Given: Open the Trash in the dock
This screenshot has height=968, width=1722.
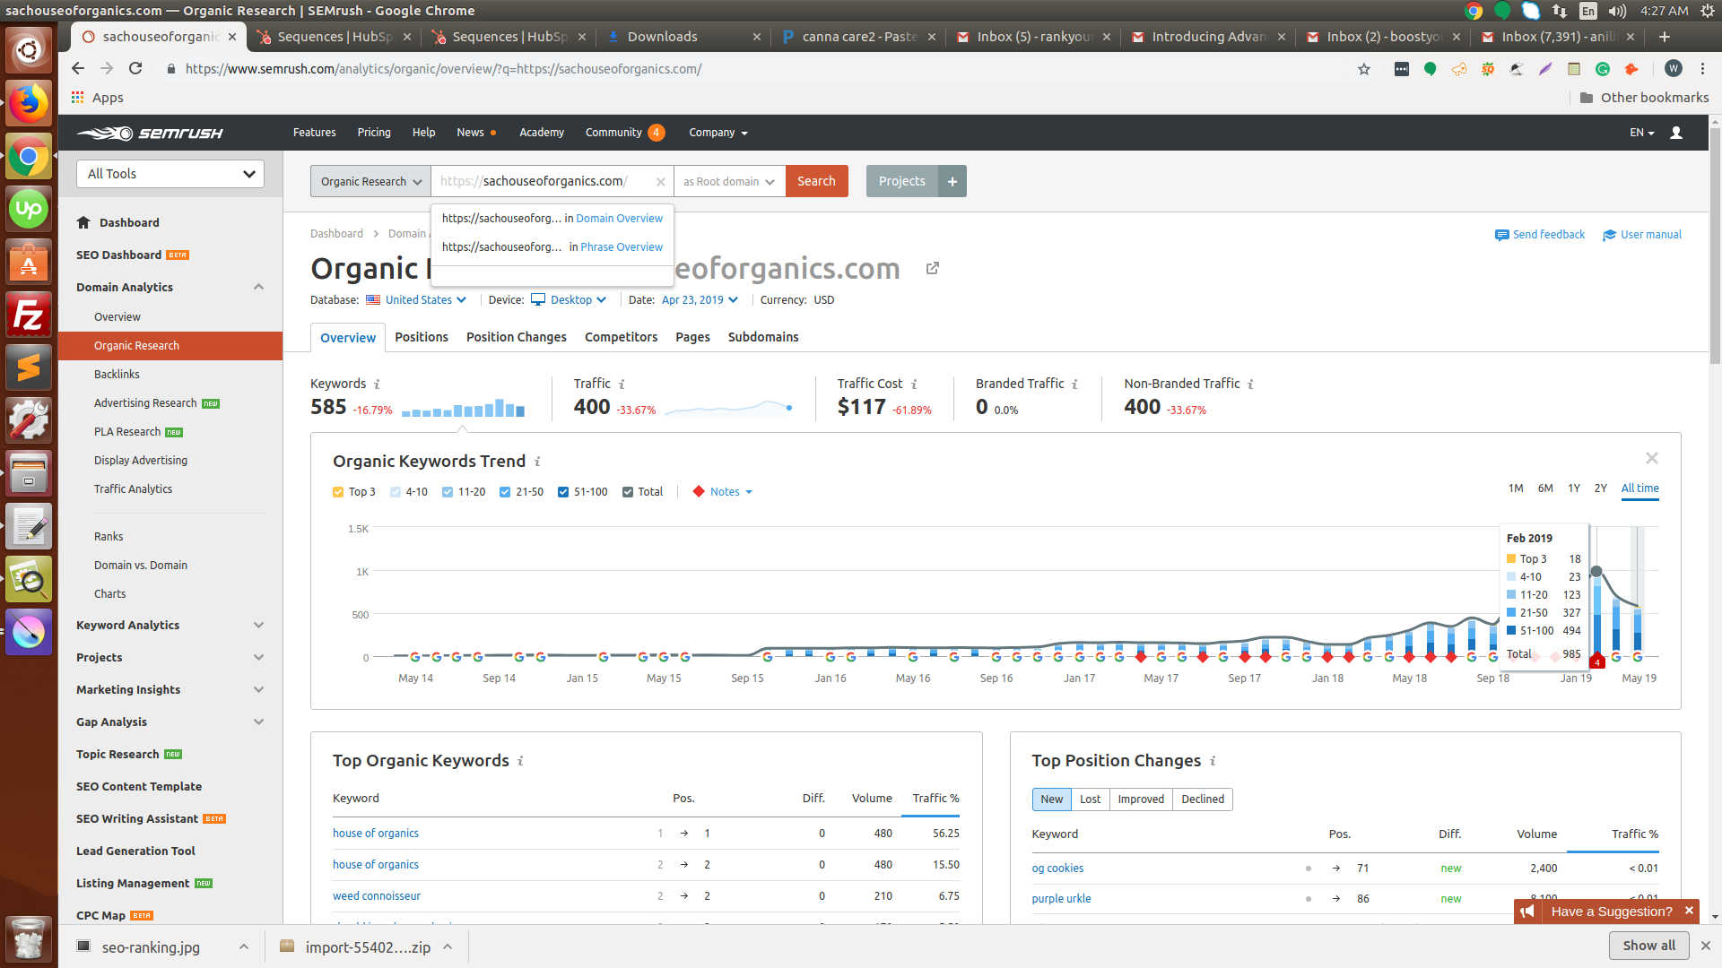Looking at the screenshot, I should pyautogui.click(x=29, y=938).
